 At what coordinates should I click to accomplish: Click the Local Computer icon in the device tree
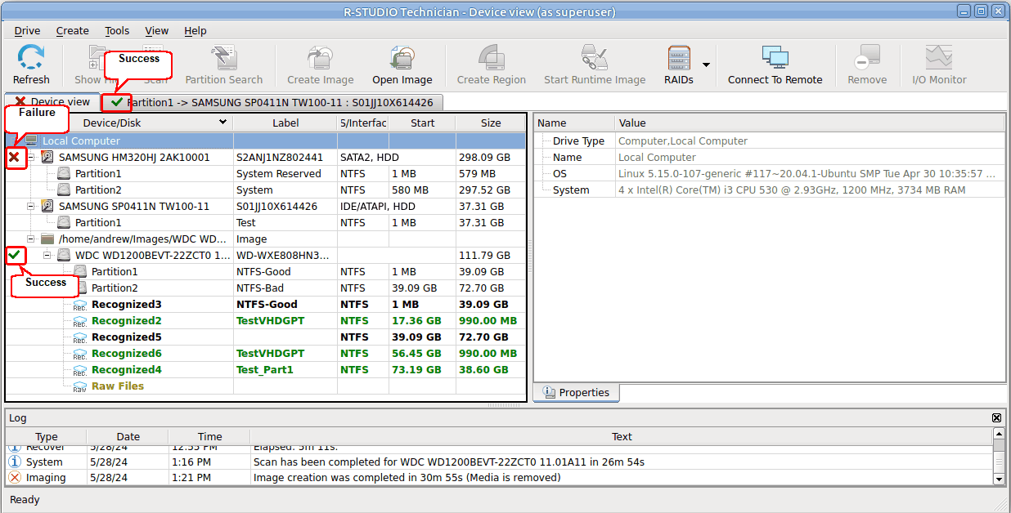pos(31,141)
